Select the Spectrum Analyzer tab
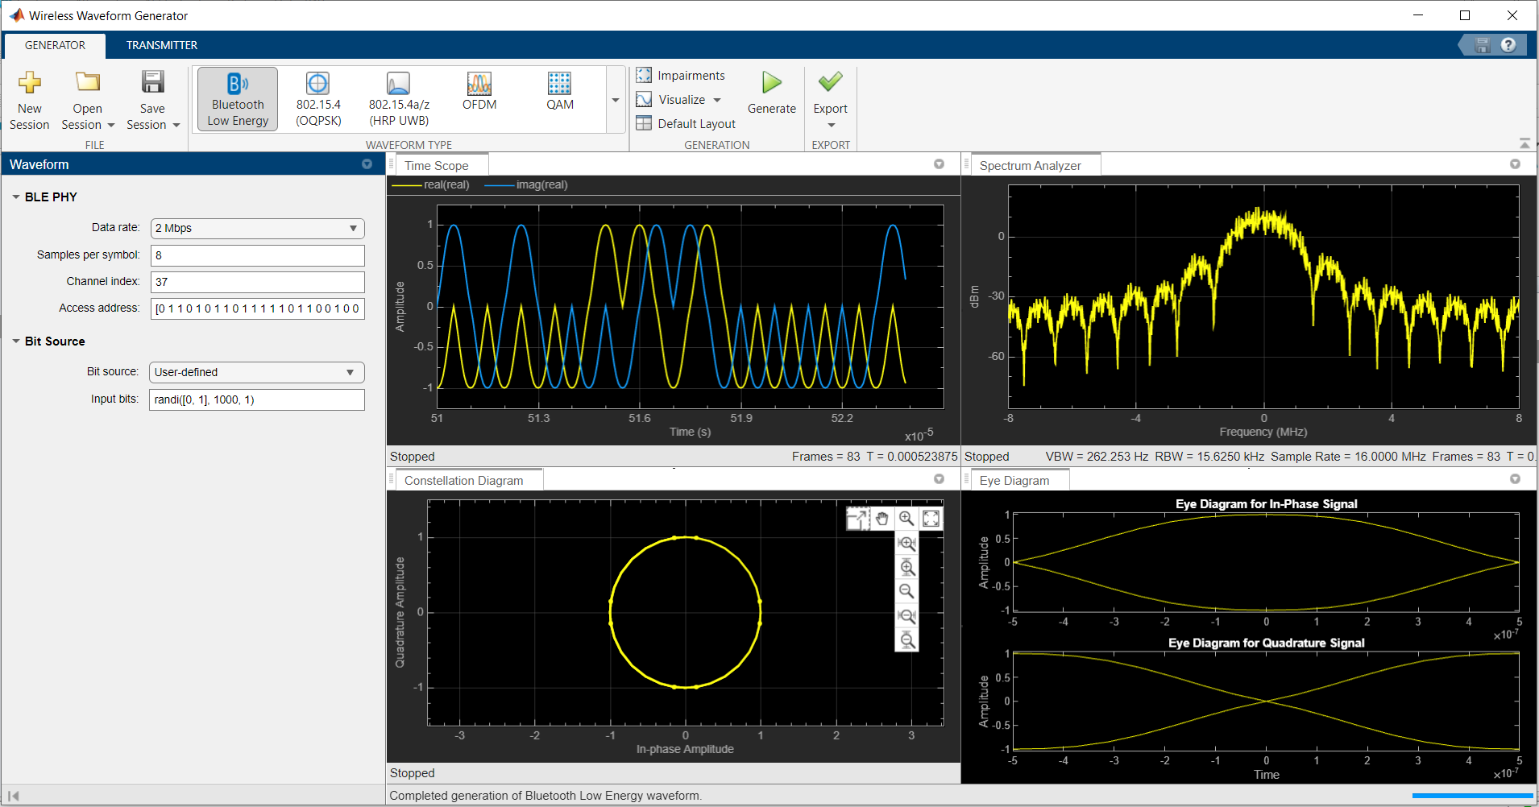The height and width of the screenshot is (807, 1539). [x=1030, y=166]
